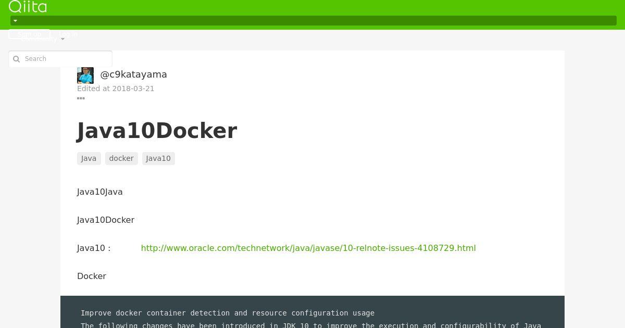
Task: Select the docker tag
Action: click(x=121, y=158)
